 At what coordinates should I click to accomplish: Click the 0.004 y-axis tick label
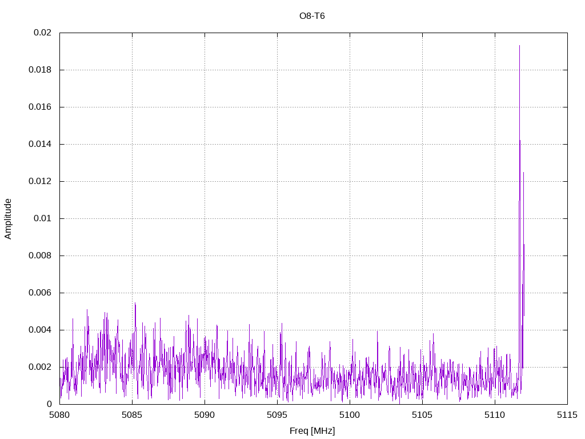41,330
